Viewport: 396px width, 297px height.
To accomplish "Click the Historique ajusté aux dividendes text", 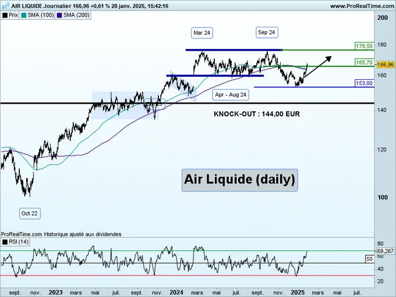I will coord(83,234).
